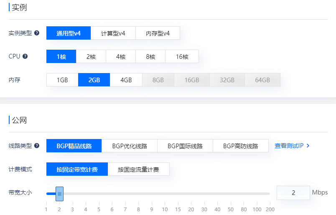336x215 pixels.
Task: Open the 查看测试IP link
Action: point(289,146)
